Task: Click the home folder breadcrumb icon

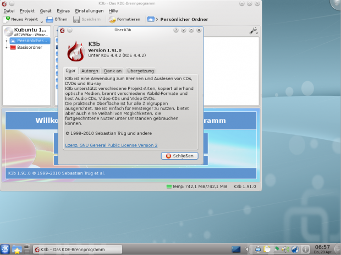Action: [151, 19]
